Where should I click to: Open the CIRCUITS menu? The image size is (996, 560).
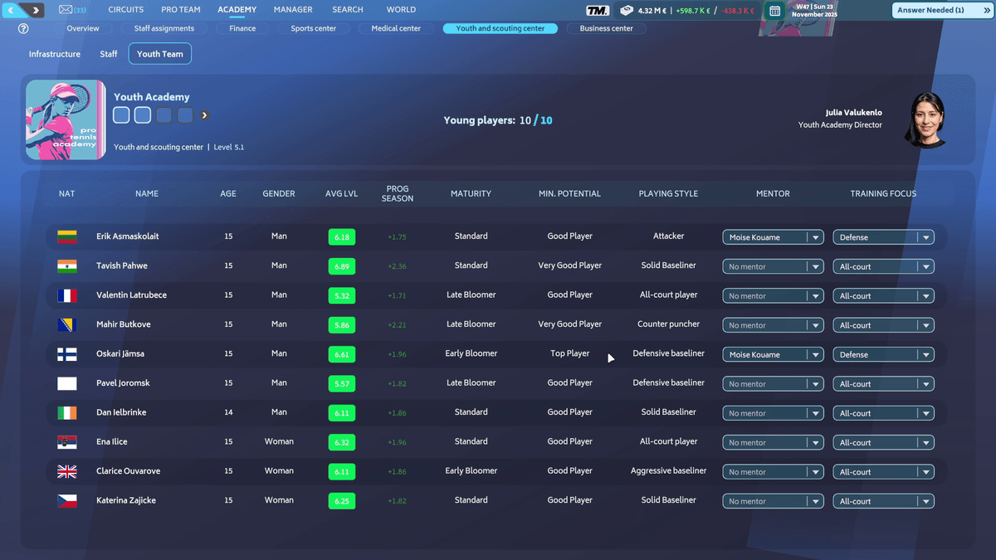click(x=125, y=10)
